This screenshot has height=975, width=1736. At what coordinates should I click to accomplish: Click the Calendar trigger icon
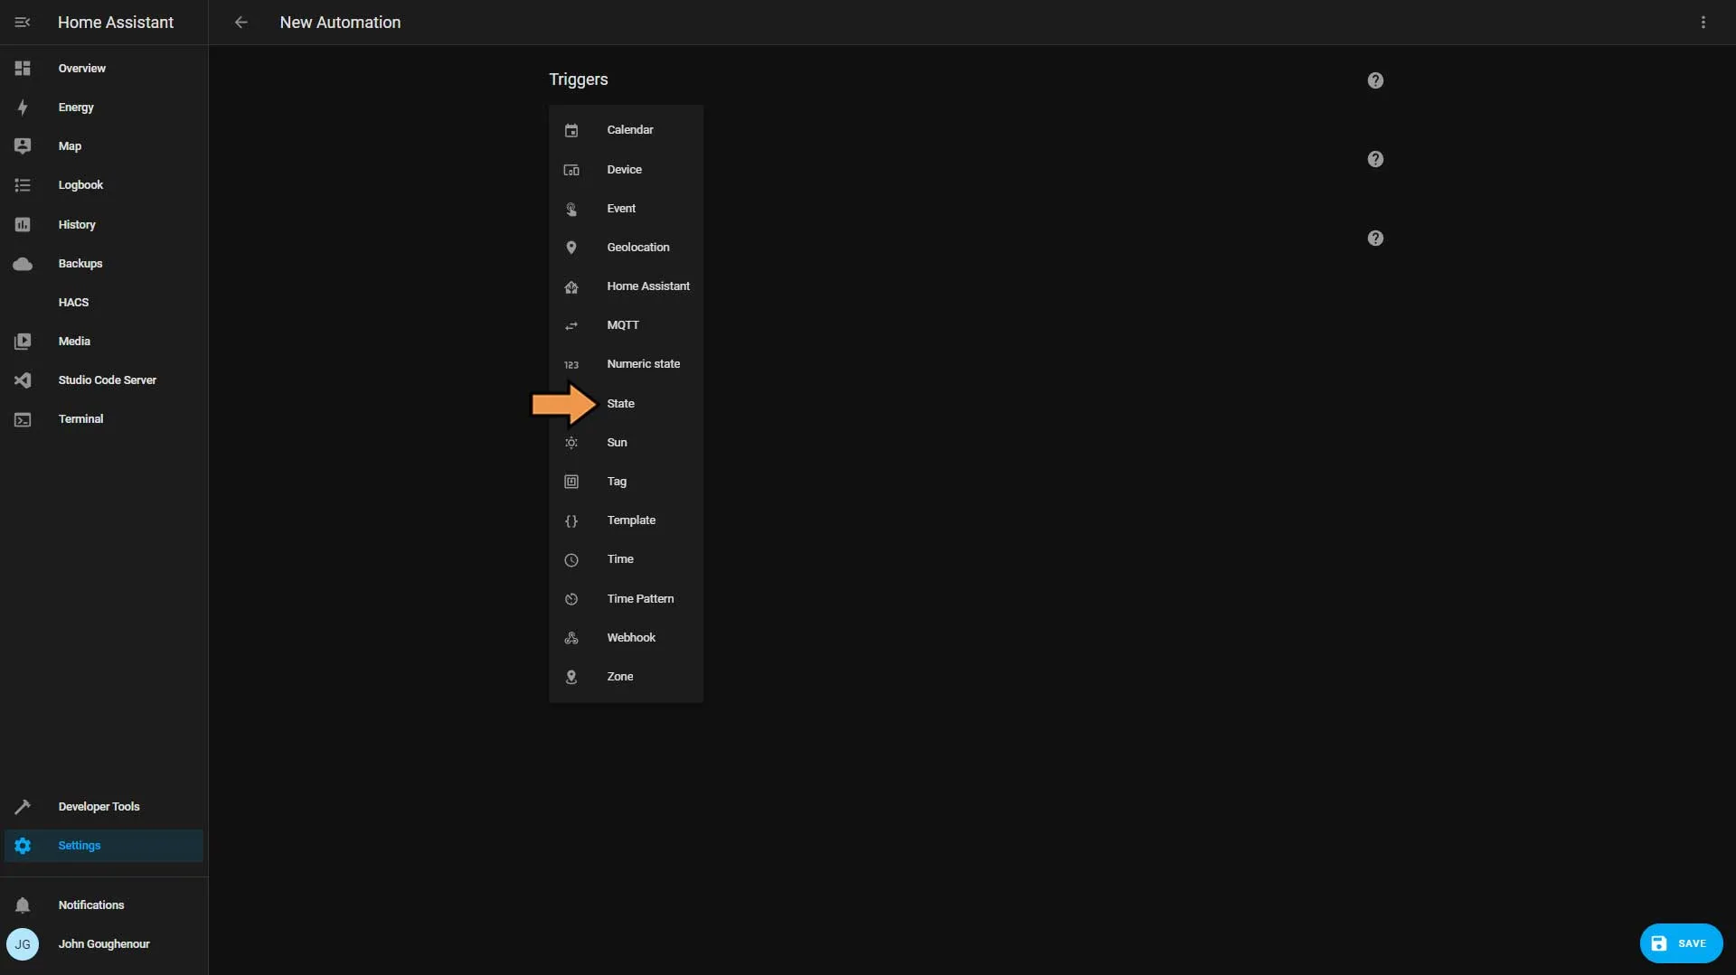[571, 130]
